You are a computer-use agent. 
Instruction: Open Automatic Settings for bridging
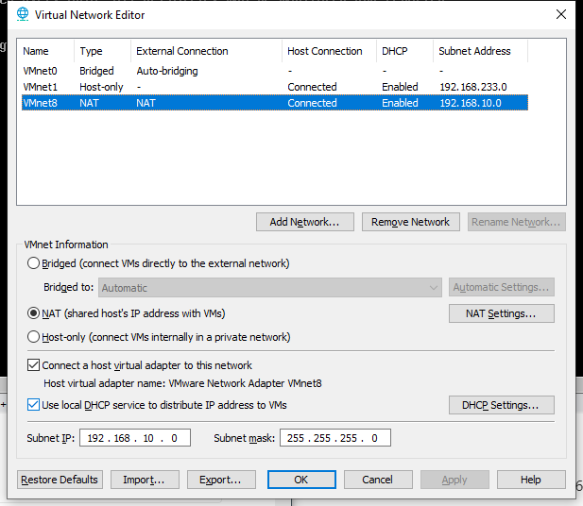501,287
